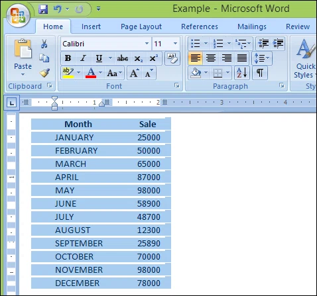Switch to the Home tab
This screenshot has height=296, width=317.
53,26
